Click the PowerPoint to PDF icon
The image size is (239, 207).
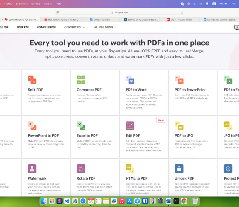pyautogui.click(x=32, y=126)
